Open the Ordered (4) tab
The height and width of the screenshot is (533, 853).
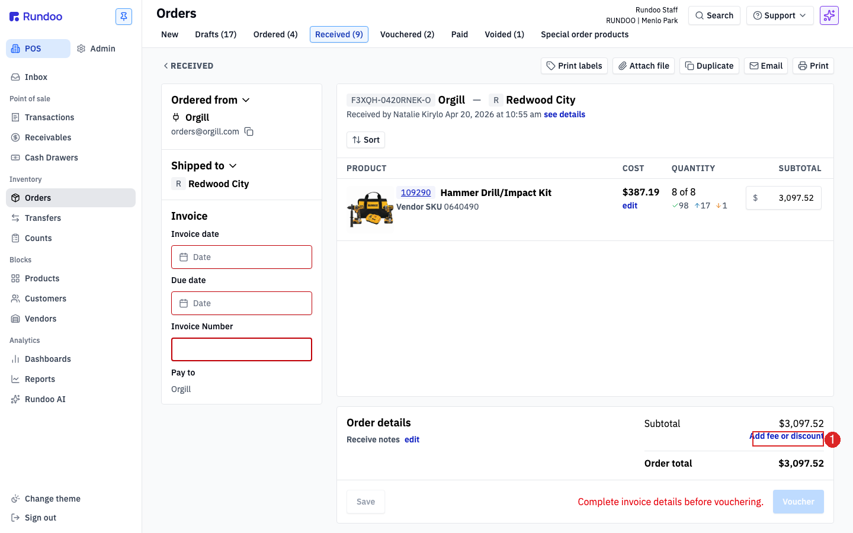point(275,34)
